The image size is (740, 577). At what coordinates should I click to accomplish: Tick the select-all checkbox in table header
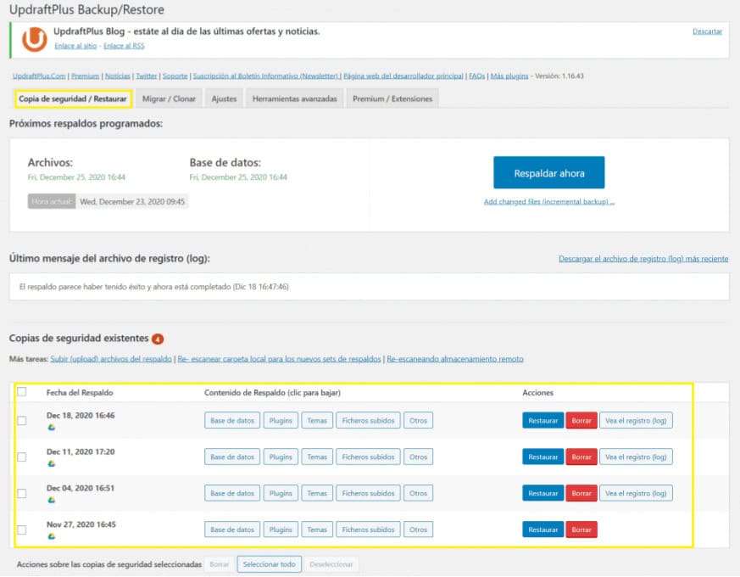point(22,392)
